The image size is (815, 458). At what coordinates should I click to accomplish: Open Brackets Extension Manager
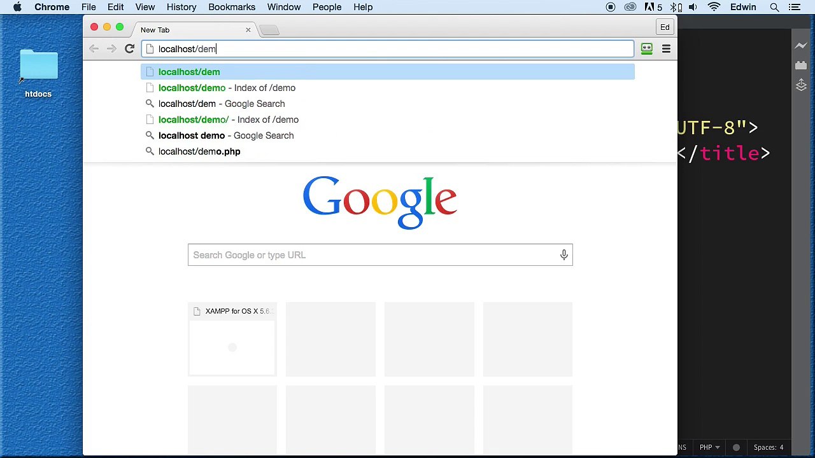(801, 65)
